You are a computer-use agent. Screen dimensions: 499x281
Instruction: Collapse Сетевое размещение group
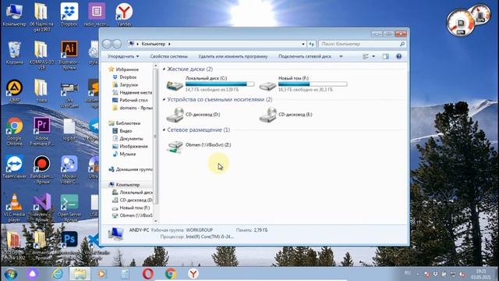coord(165,130)
